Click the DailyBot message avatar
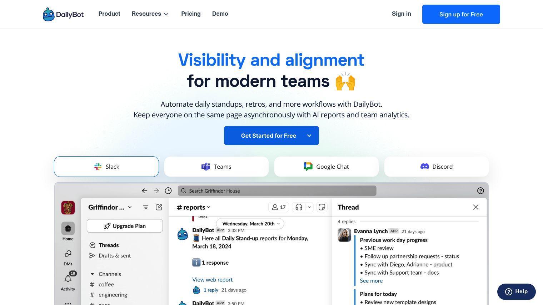Viewport: 543px width, 305px height. click(x=183, y=234)
